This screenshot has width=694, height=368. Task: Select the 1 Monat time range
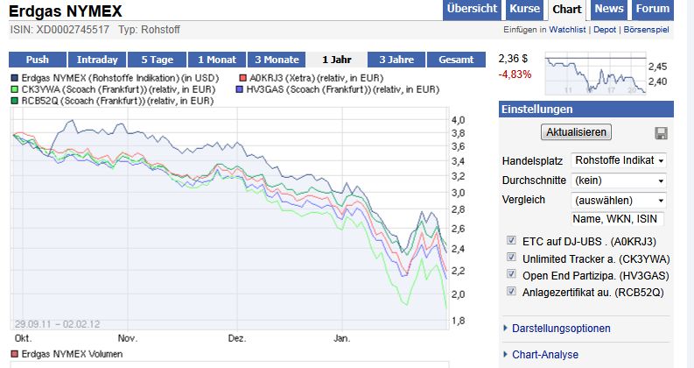(x=217, y=60)
